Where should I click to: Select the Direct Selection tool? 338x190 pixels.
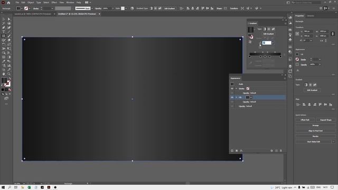[9, 19]
